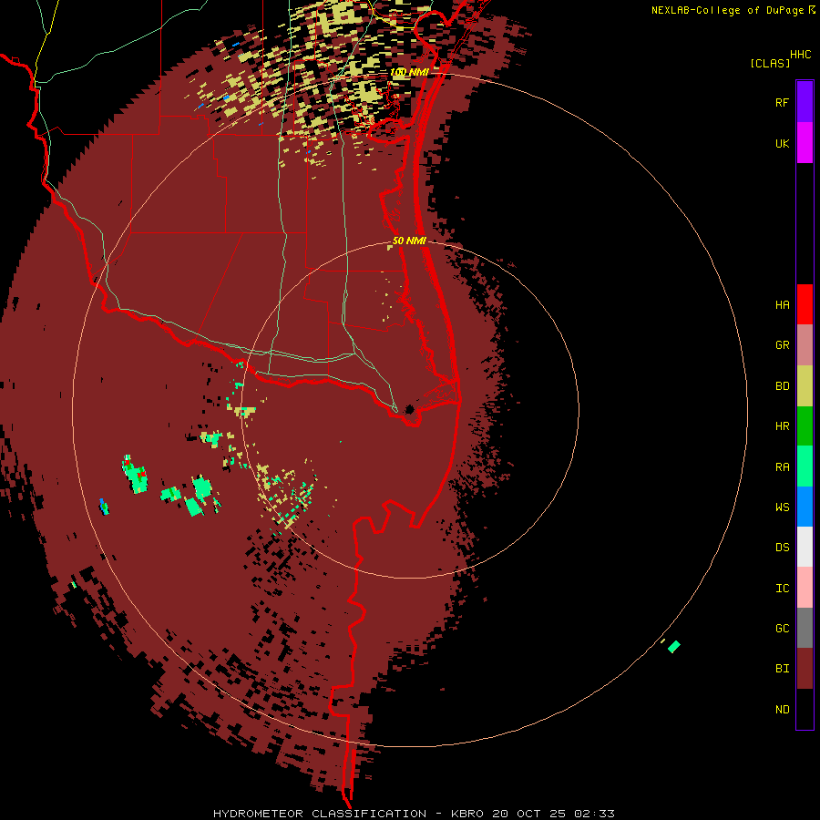The height and width of the screenshot is (820, 820).
Task: Select the GR pink legend swatch
Action: pos(805,345)
